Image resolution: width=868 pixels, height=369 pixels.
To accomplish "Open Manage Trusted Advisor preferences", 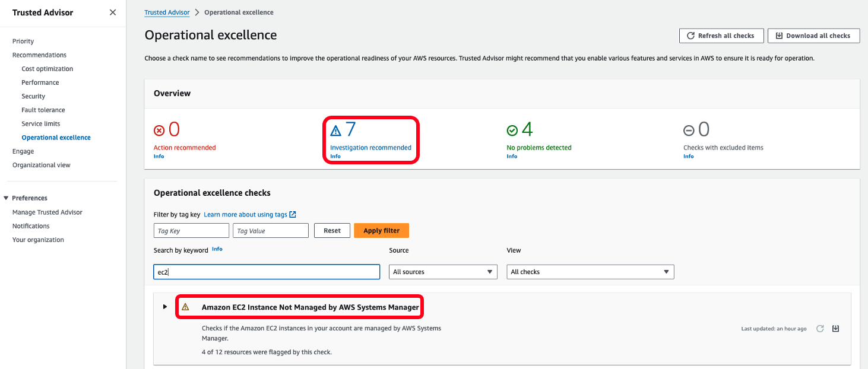I will tap(47, 212).
